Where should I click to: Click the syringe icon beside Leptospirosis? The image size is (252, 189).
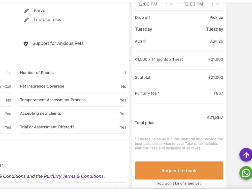click(26, 20)
